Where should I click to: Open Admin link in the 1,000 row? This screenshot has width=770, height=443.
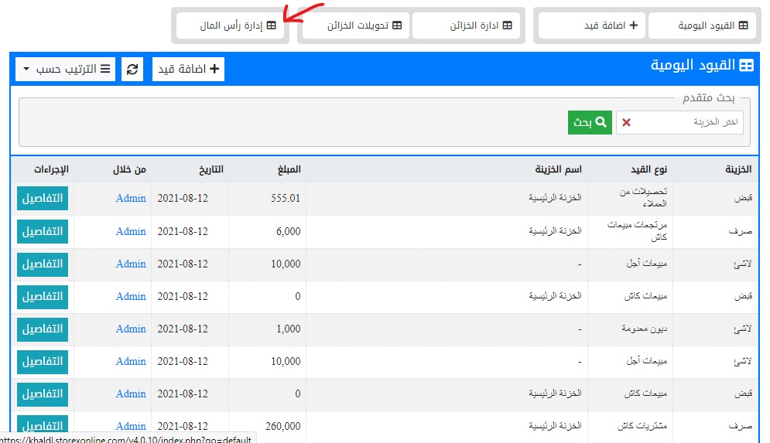pos(131,329)
